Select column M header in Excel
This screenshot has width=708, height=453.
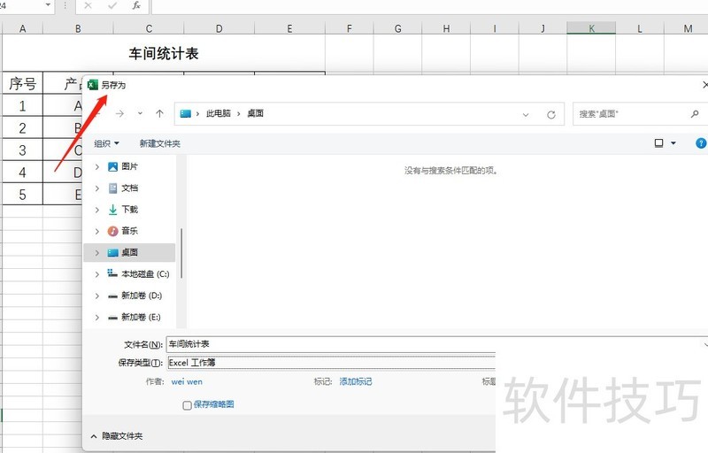coord(688,28)
